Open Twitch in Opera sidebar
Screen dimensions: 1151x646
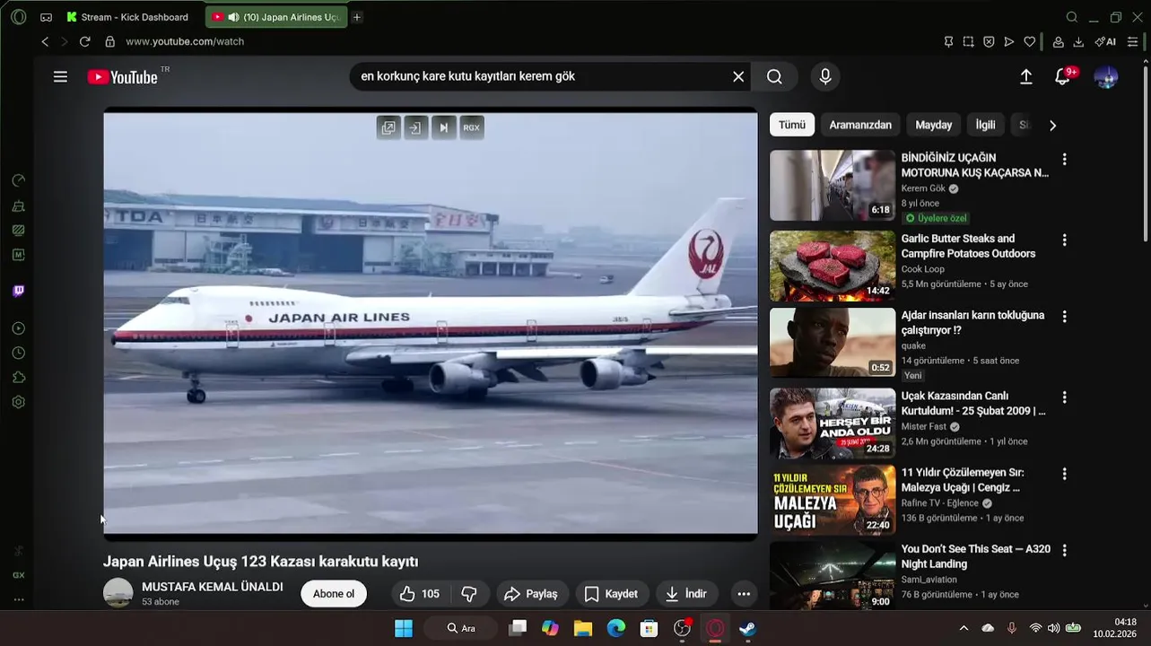[19, 291]
